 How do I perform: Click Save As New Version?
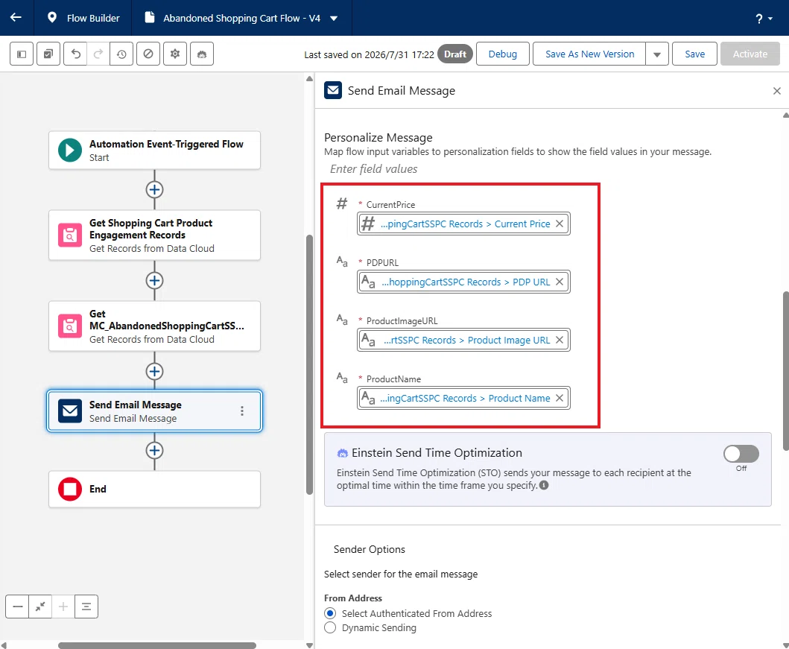589,54
